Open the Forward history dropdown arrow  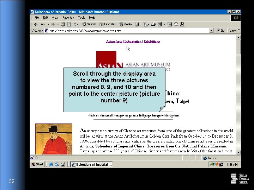(58, 24)
